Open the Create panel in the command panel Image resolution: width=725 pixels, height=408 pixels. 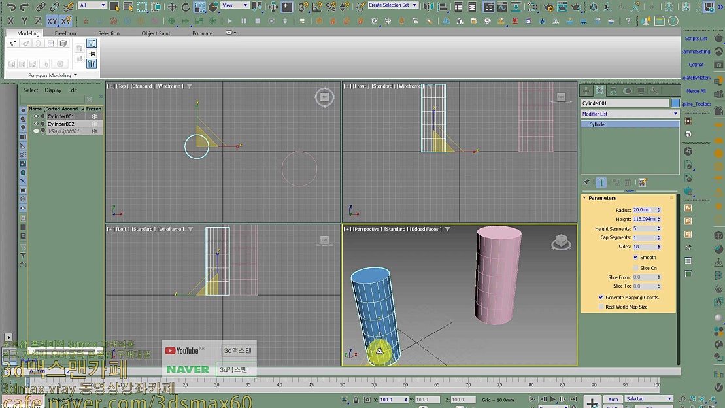pyautogui.click(x=586, y=90)
